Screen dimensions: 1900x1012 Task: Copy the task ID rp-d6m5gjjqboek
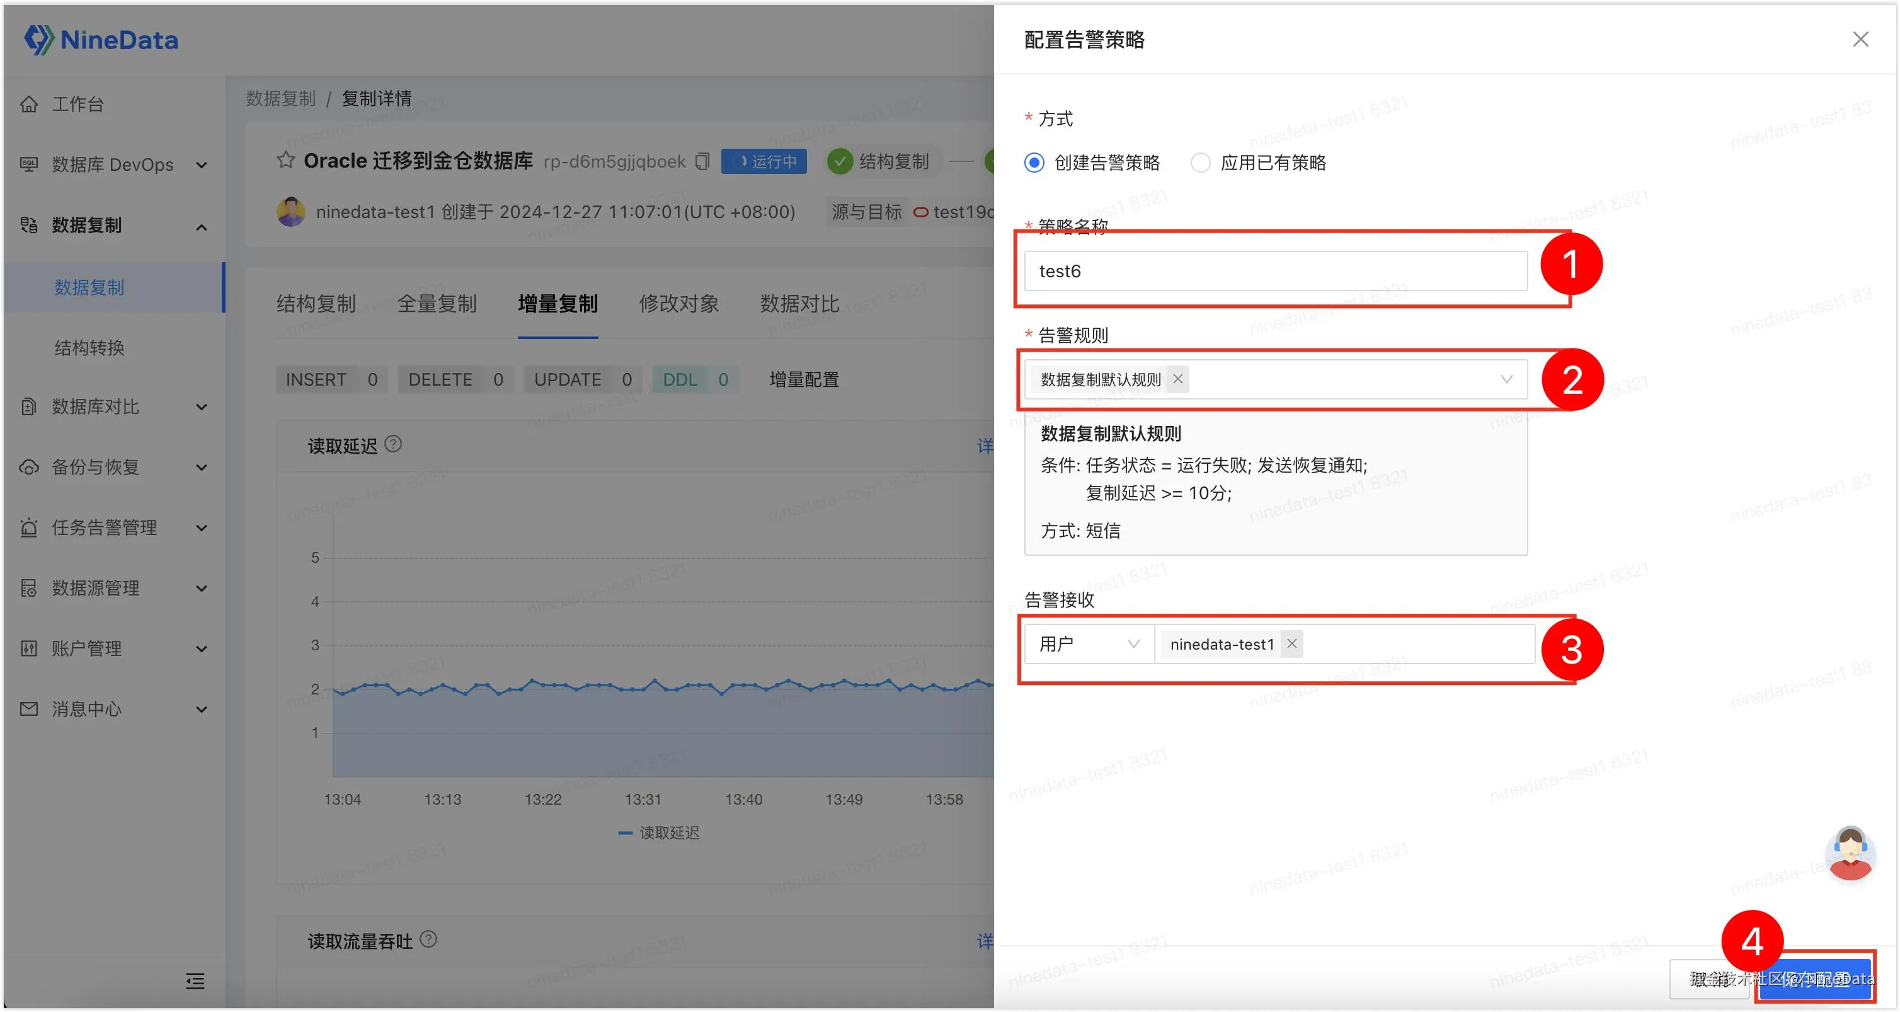coord(703,161)
